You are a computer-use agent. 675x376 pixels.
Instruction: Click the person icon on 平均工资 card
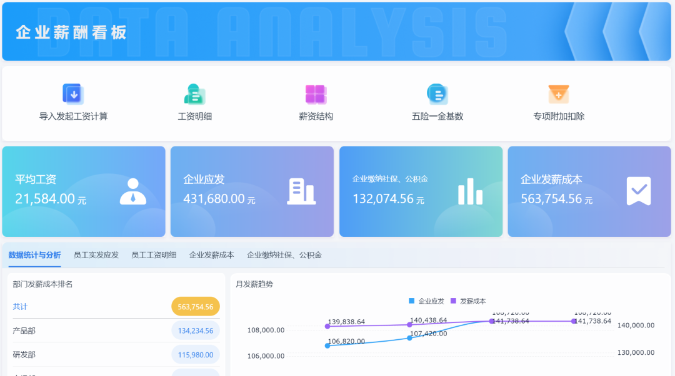(x=132, y=191)
